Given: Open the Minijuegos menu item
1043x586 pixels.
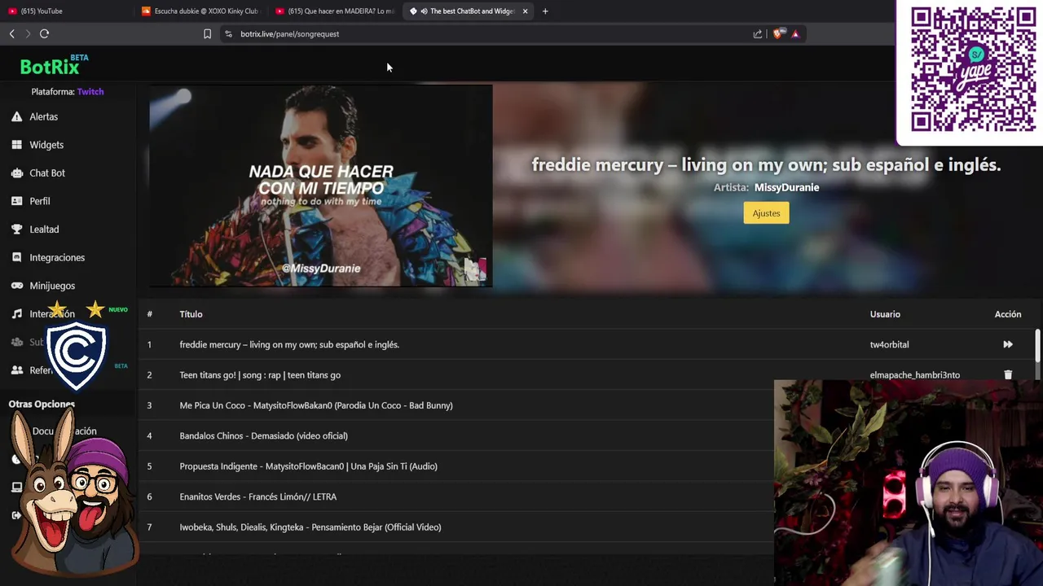Looking at the screenshot, I should coord(52,286).
